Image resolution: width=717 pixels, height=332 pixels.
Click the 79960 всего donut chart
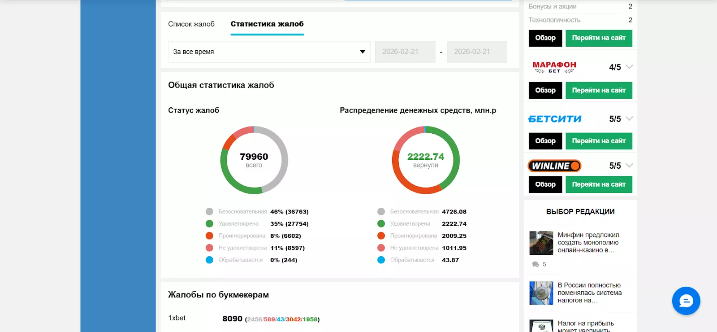tap(254, 160)
